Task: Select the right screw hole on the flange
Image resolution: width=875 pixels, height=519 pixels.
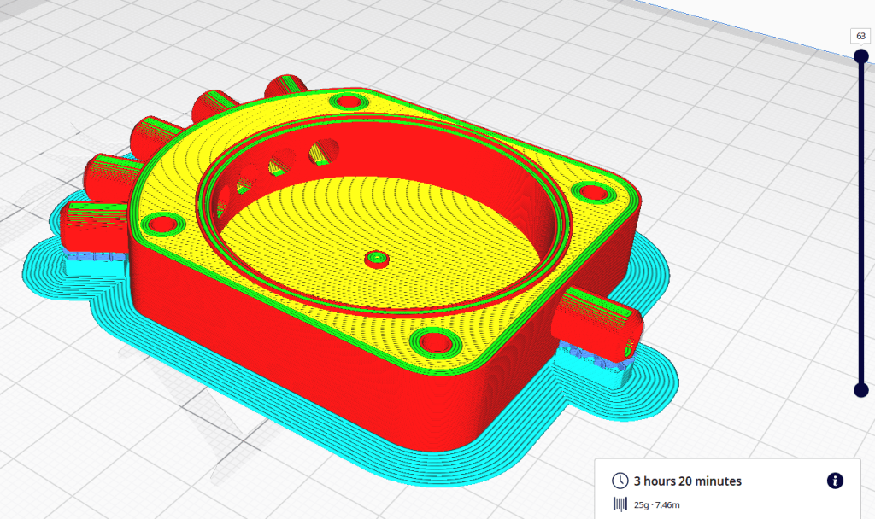Action: coord(588,190)
